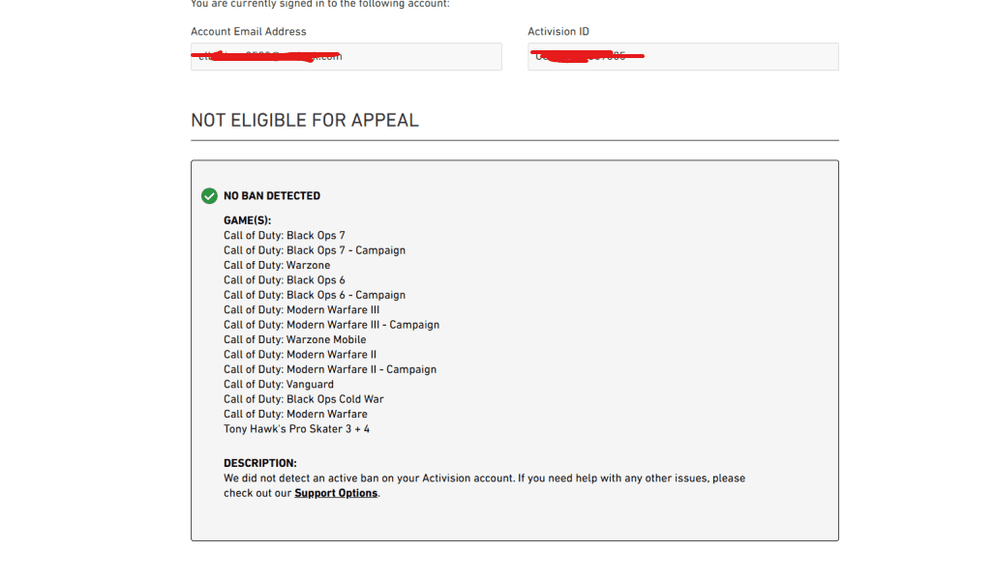Select Call of Duty: Modern Warfare II entry
Viewport: 995px width, 580px height.
[x=300, y=355]
